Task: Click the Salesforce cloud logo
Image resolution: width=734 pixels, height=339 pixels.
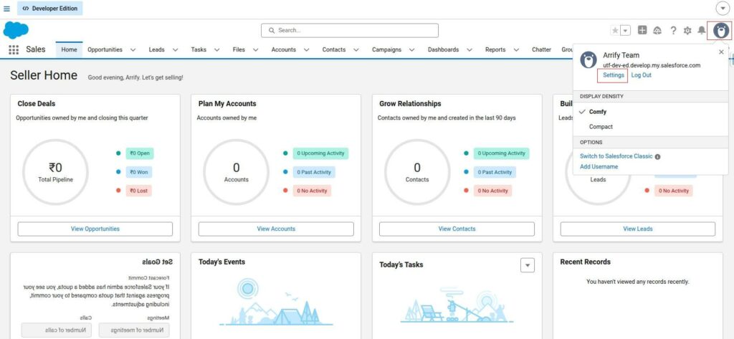Action: (x=16, y=30)
